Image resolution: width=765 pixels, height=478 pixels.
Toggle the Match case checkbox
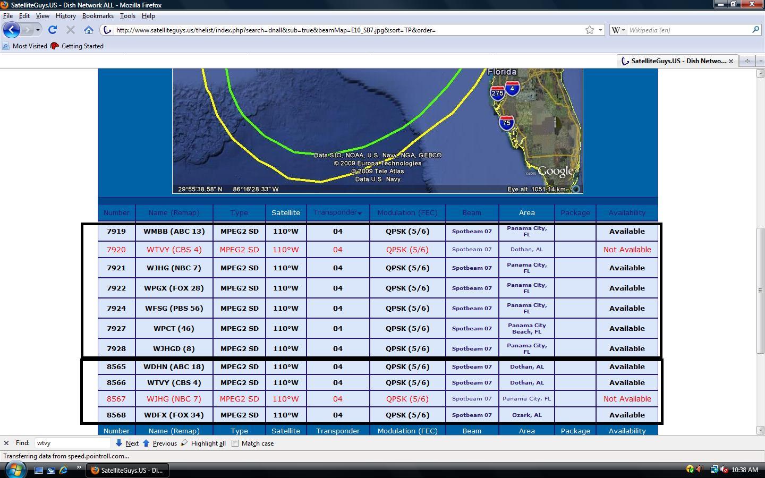pyautogui.click(x=235, y=443)
